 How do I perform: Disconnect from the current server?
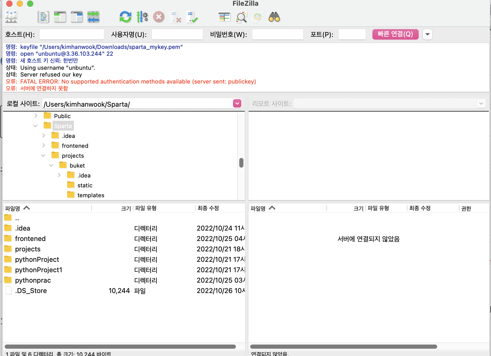point(176,17)
